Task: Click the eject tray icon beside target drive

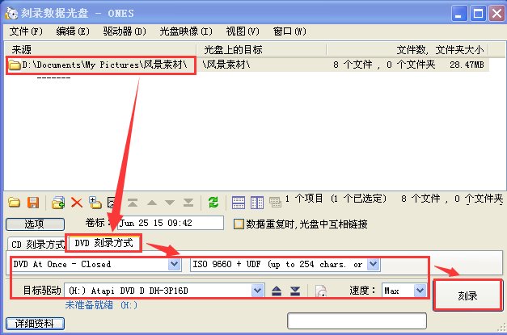Action: 277,291
